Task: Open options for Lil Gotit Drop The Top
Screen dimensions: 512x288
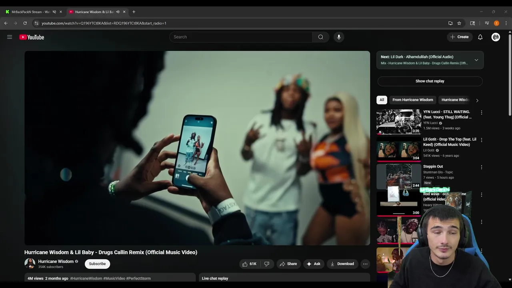Action: 482,140
